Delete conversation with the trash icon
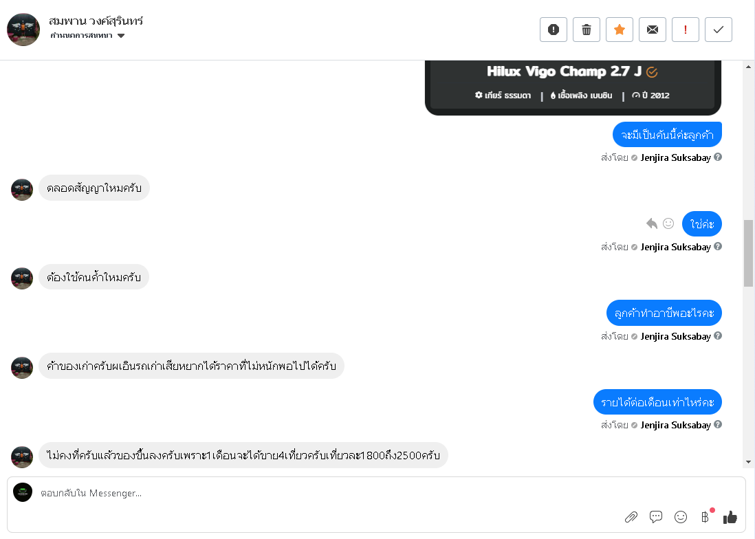 coord(587,30)
